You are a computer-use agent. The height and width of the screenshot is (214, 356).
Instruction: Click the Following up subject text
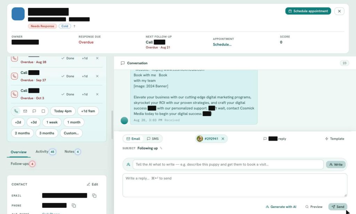147,148
